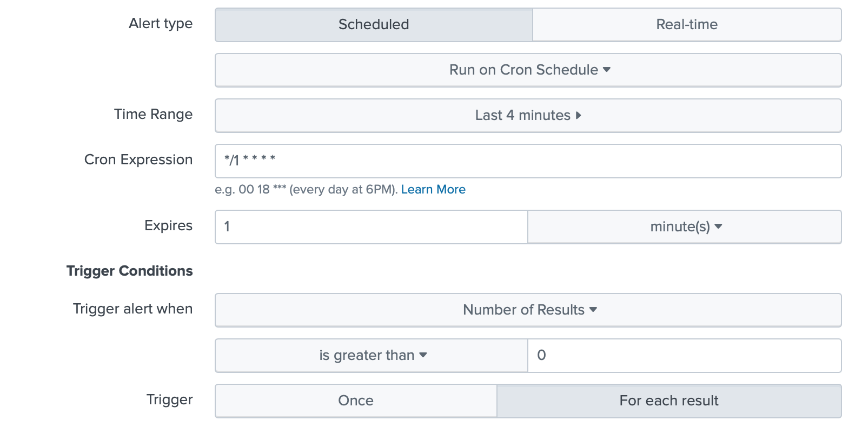Select the Scheduled alert type
Image resolution: width=862 pixels, height=427 pixels.
[374, 25]
